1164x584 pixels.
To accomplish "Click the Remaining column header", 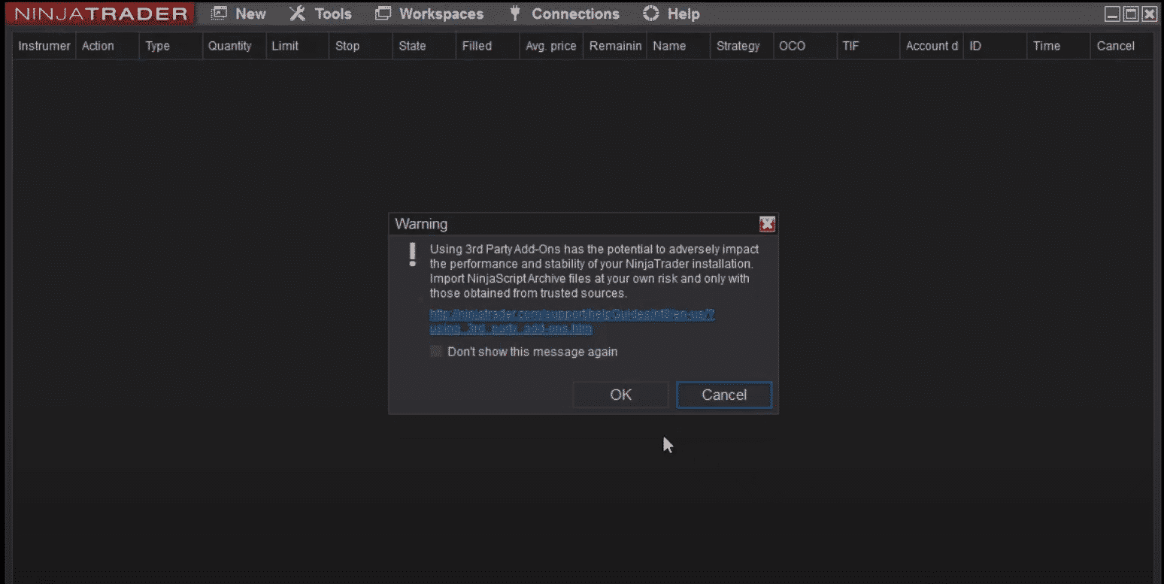I will 615,46.
